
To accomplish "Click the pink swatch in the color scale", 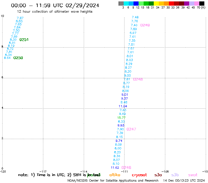I will click(x=196, y=4).
